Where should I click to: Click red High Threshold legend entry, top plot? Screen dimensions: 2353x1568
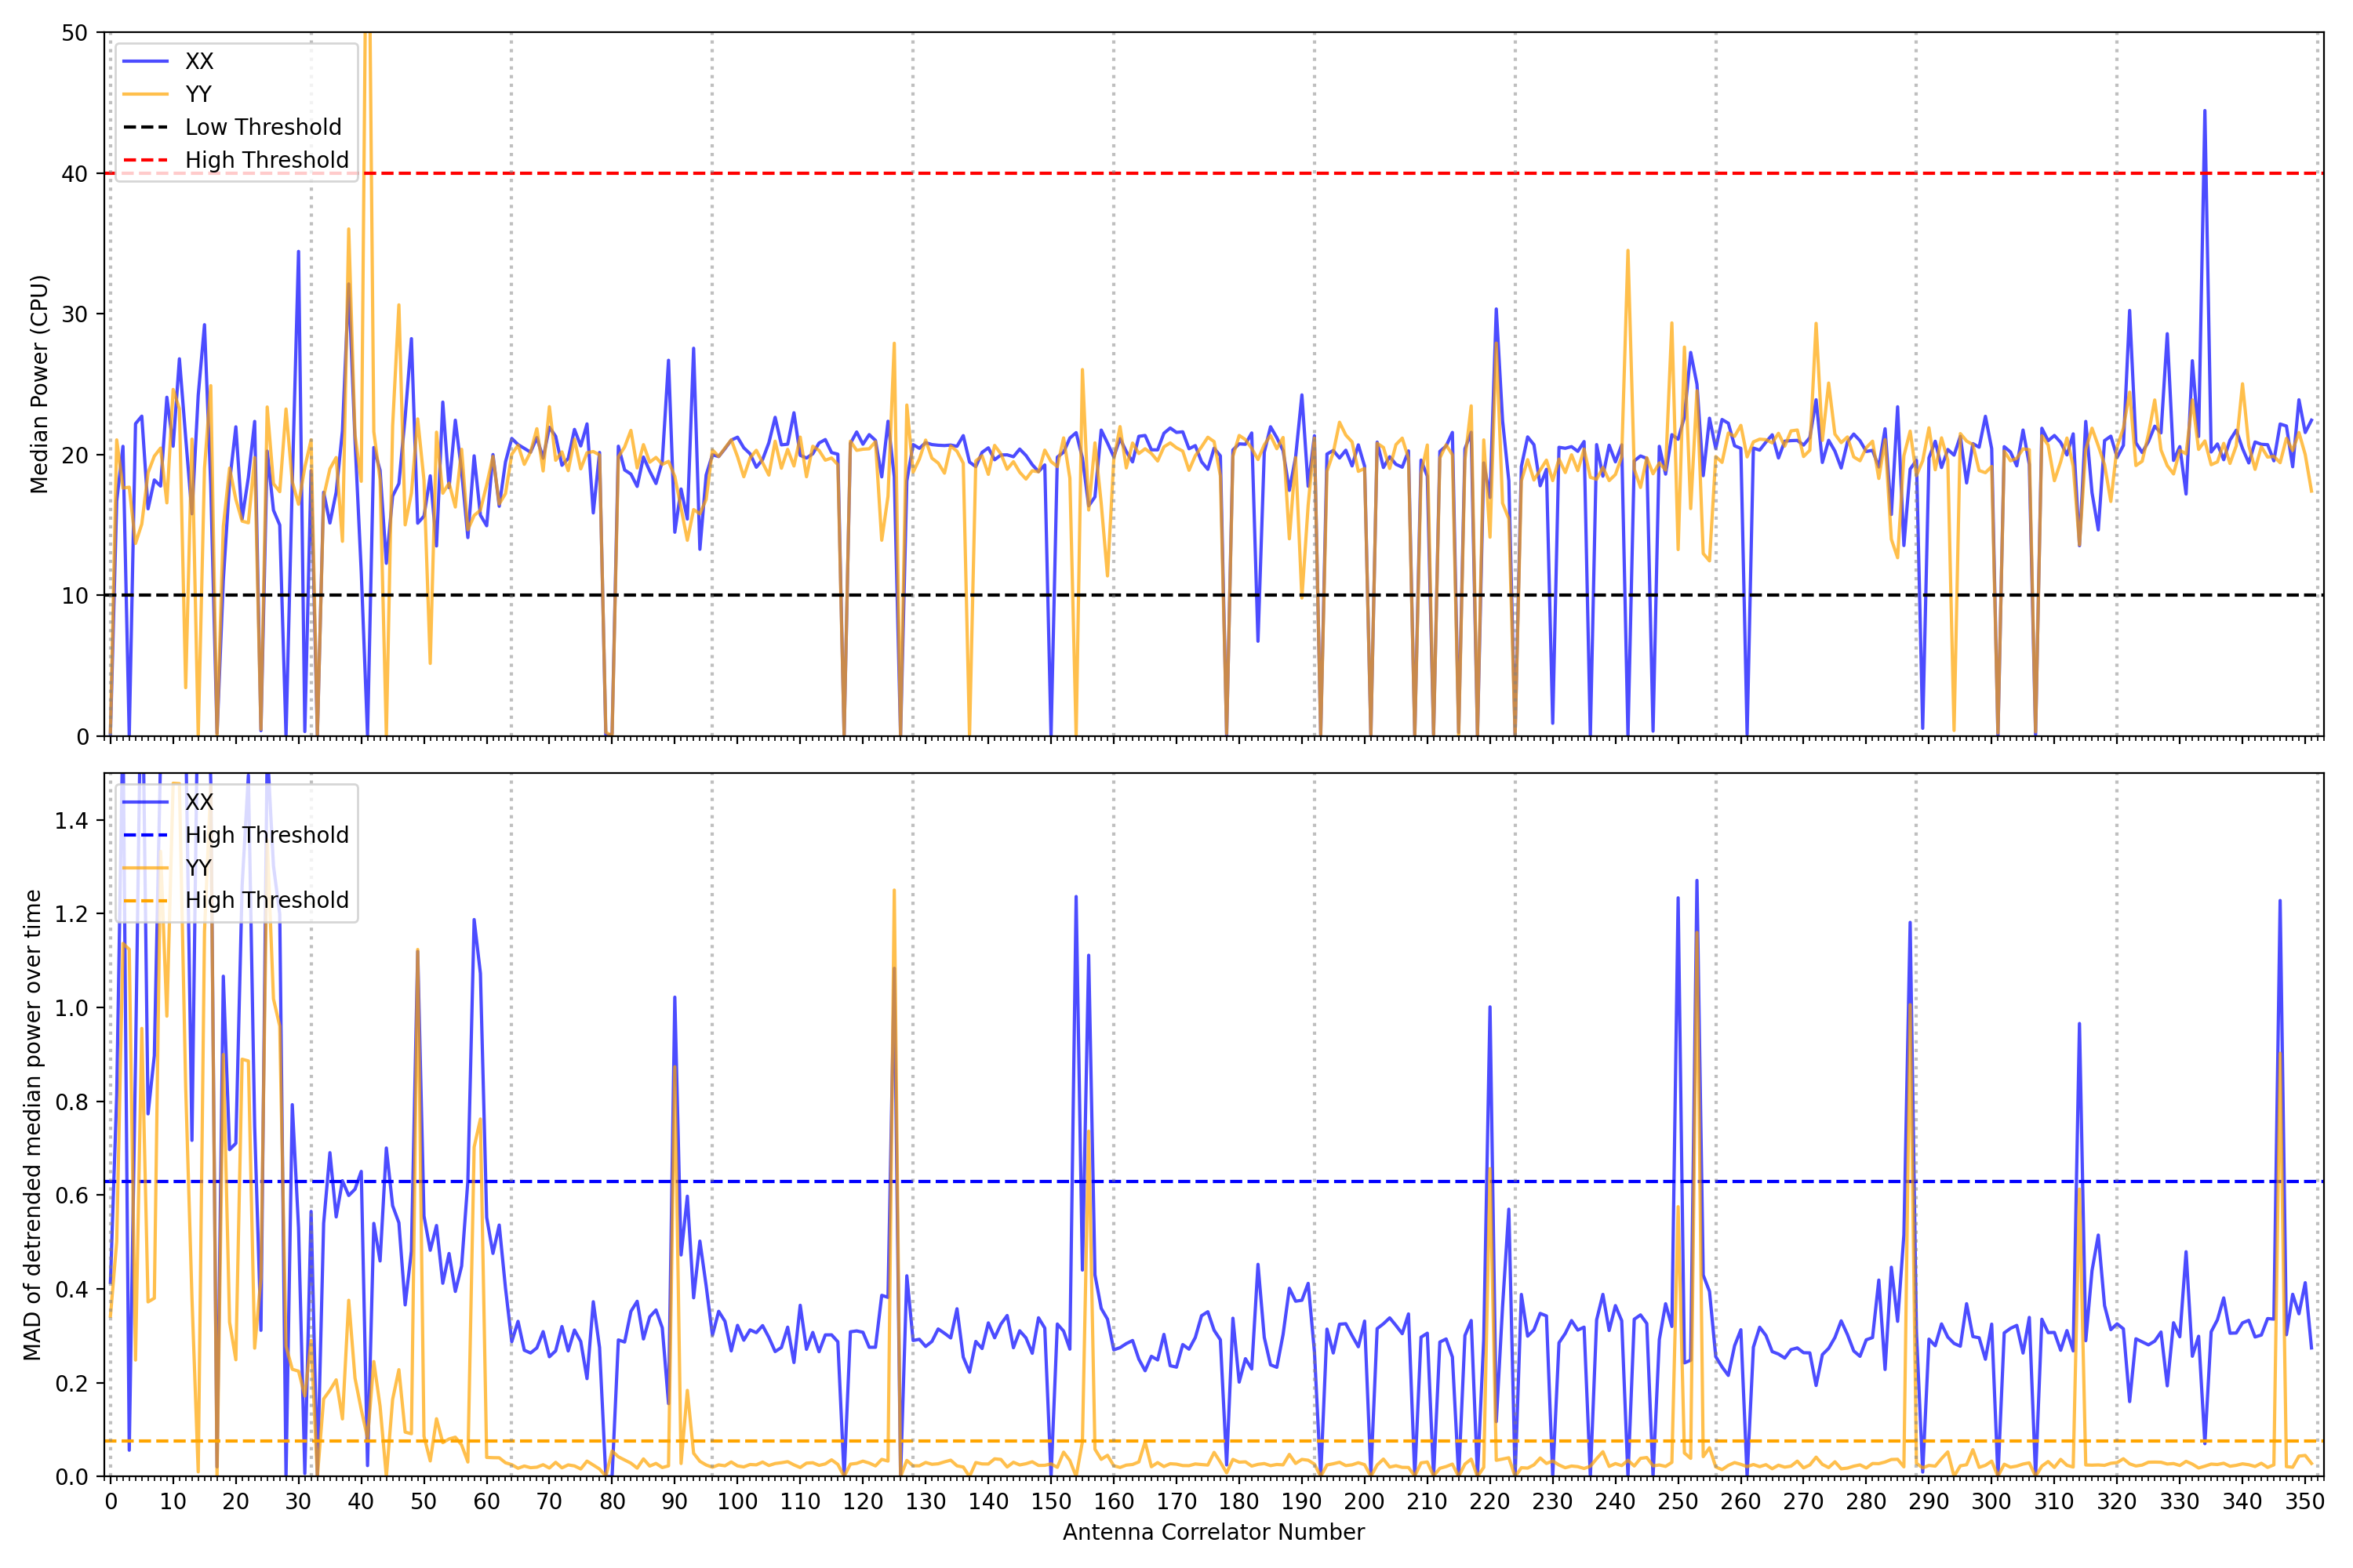click(x=266, y=160)
